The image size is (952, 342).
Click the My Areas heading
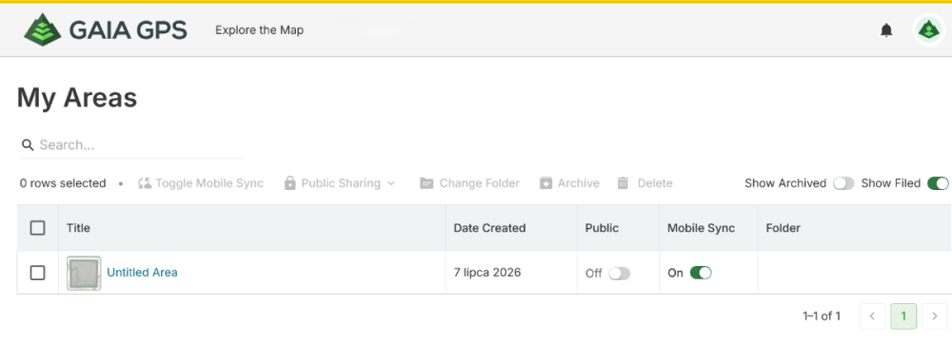coord(77,98)
